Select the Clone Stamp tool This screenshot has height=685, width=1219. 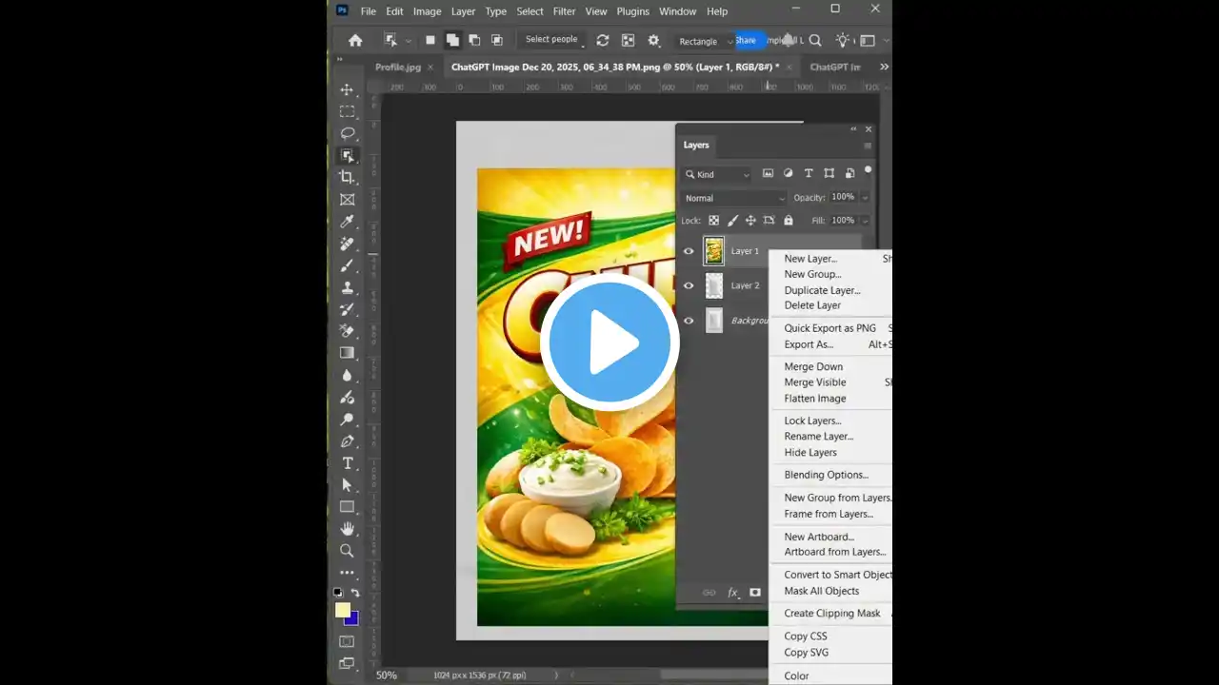click(347, 287)
